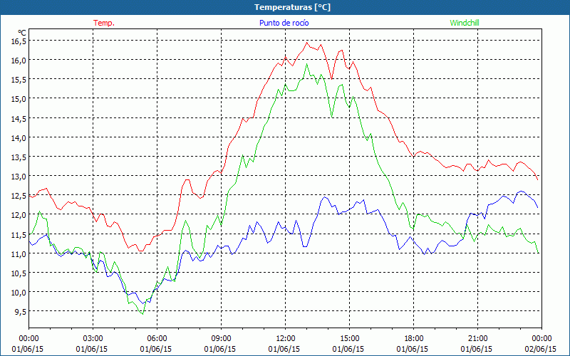
Task: Click the Temperaturas [°C] chart title
Action: pyautogui.click(x=292, y=7)
